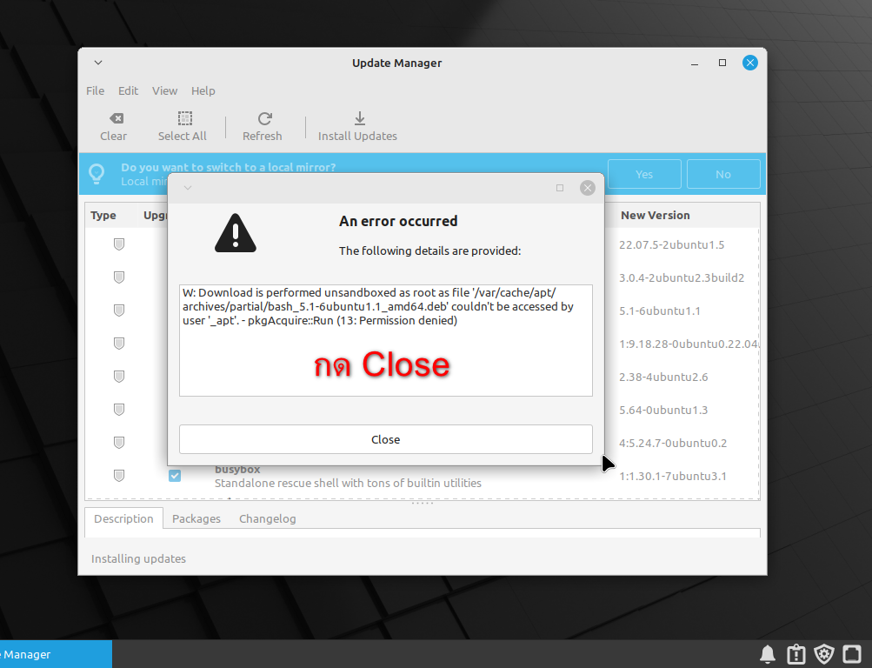Click 'Installing updates' status bar text
The image size is (872, 668).
click(x=138, y=558)
